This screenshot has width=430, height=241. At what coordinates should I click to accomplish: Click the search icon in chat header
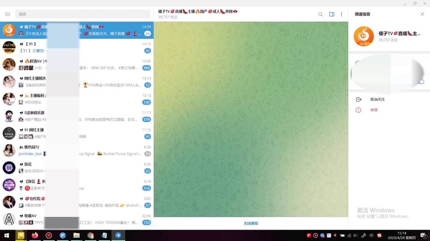321,14
